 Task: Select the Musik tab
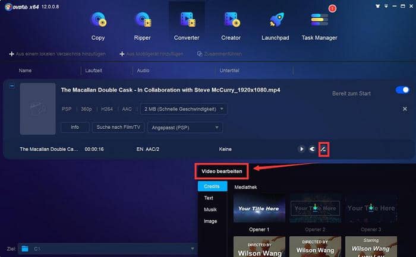coord(210,210)
